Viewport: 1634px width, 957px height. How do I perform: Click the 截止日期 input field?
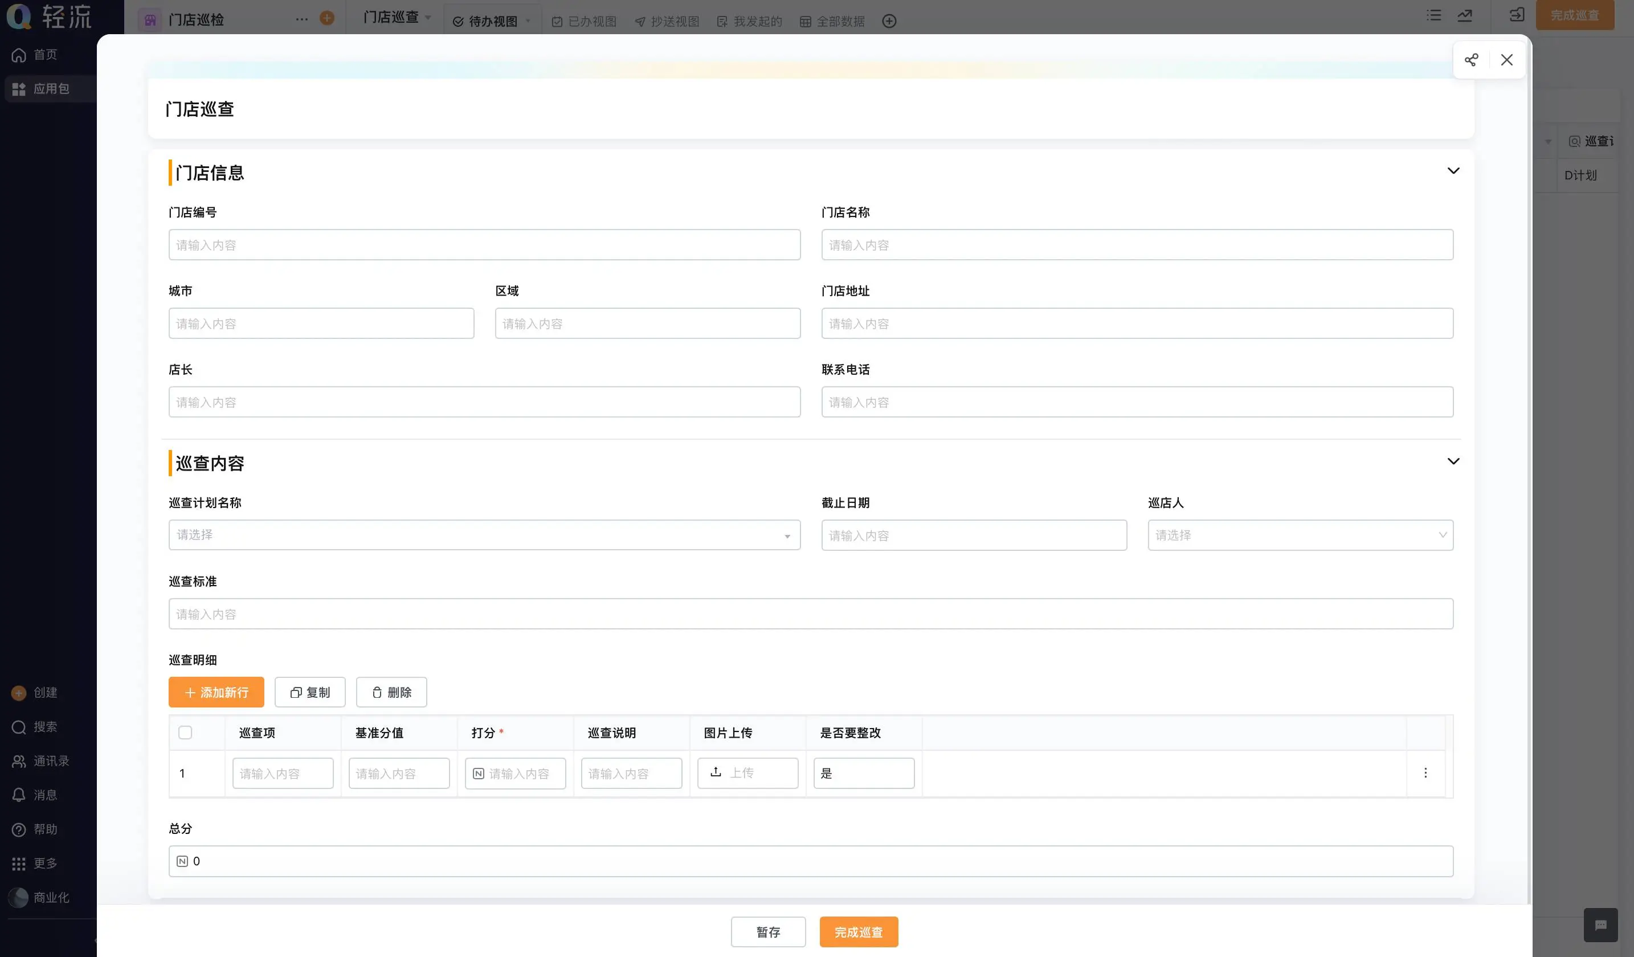(x=973, y=535)
